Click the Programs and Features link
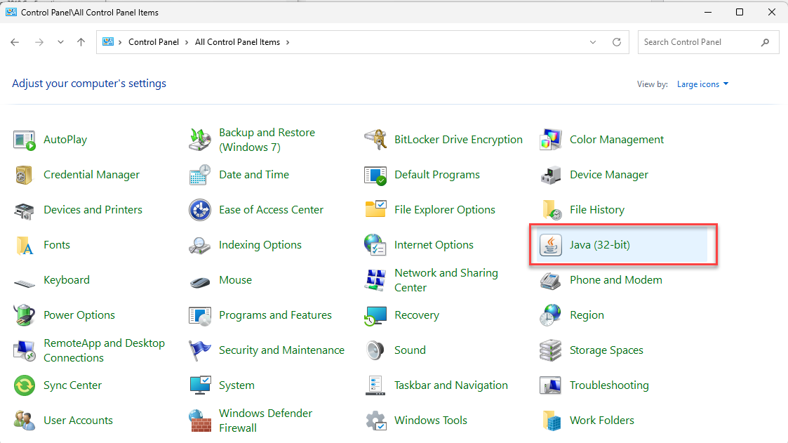This screenshot has width=788, height=443. click(275, 315)
